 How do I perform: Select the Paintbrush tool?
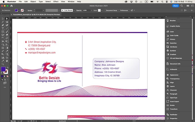pos(7,32)
